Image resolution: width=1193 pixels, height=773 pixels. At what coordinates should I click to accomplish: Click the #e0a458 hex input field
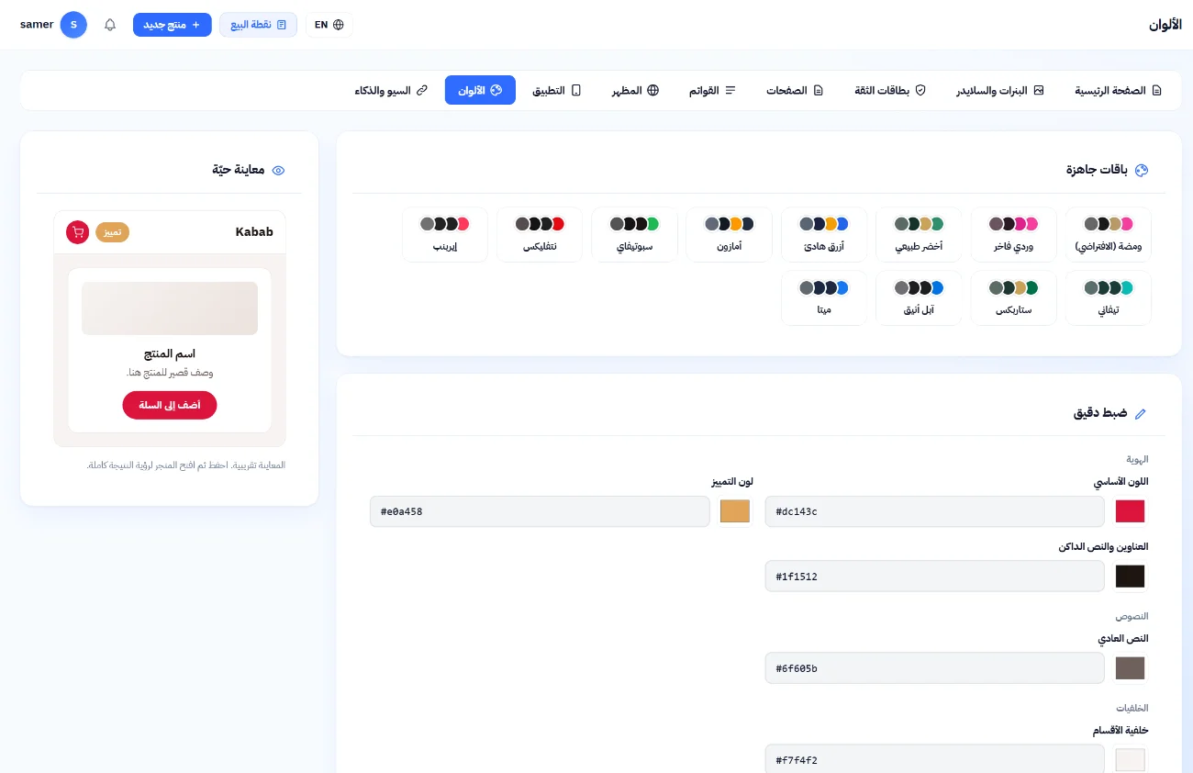pos(540,511)
